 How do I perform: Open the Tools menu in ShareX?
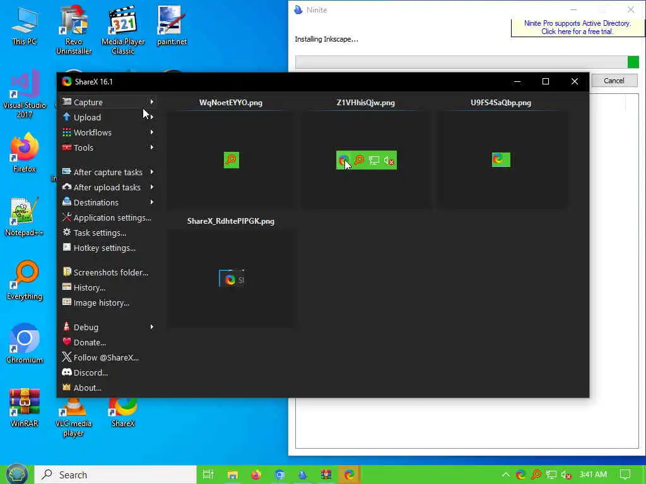click(108, 147)
